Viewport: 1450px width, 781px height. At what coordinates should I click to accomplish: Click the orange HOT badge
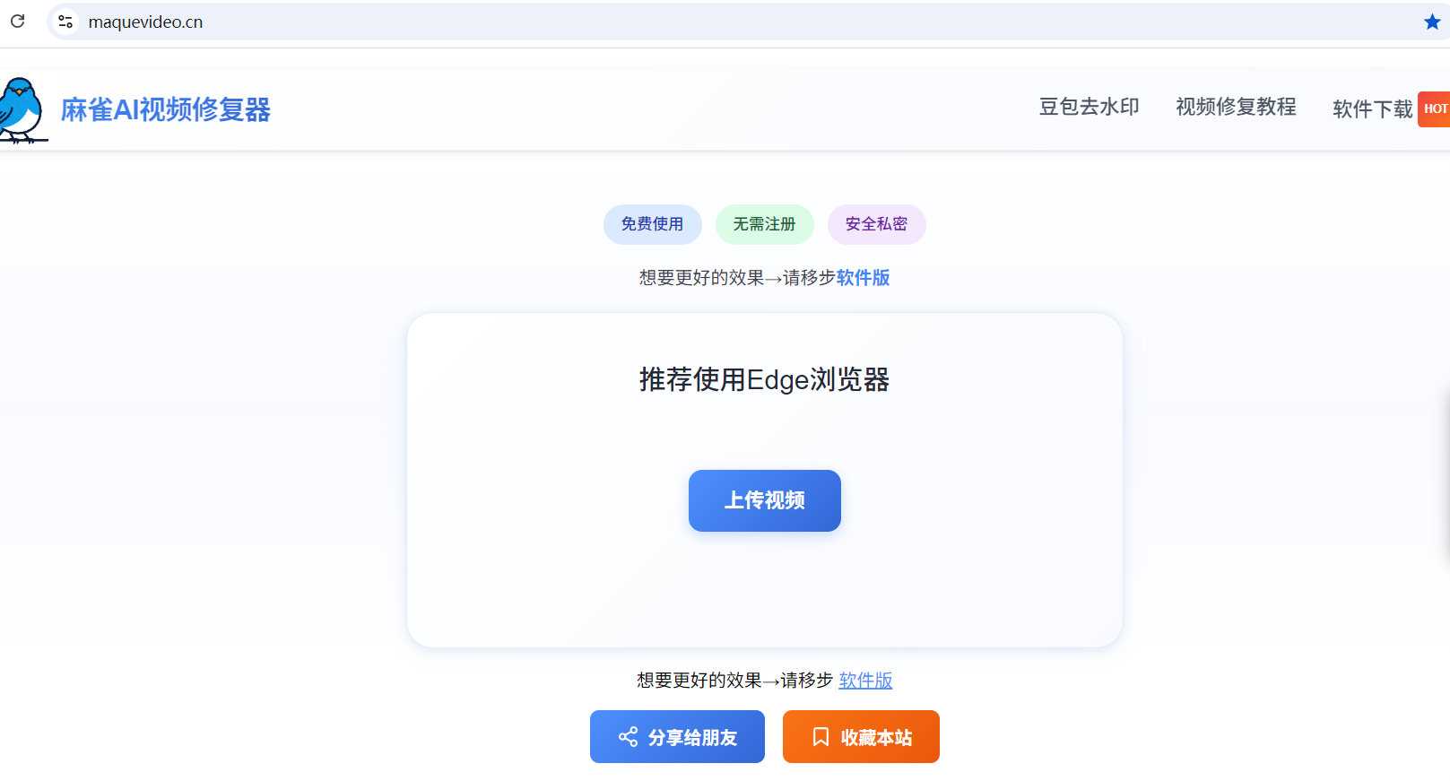pyautogui.click(x=1435, y=109)
